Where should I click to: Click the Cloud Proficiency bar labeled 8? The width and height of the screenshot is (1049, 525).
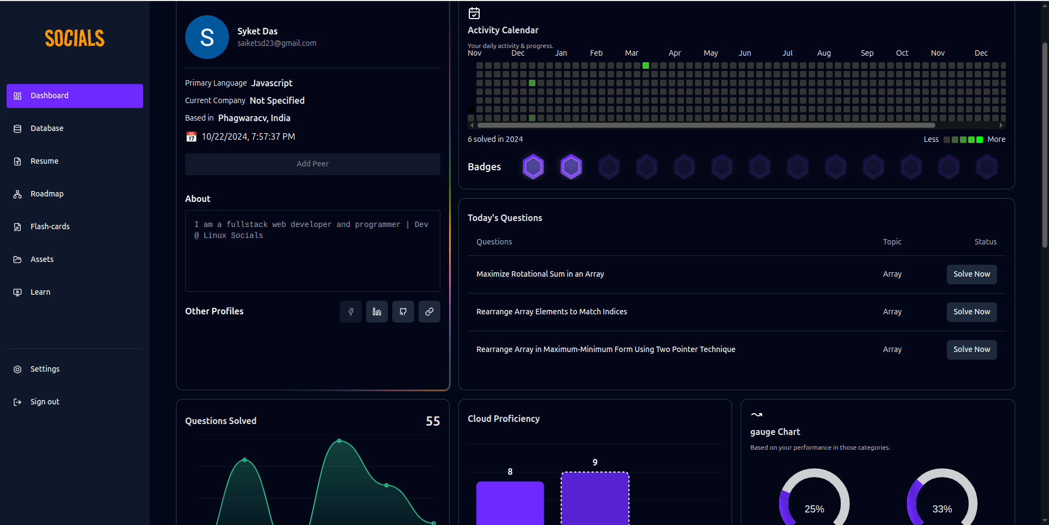pos(510,503)
